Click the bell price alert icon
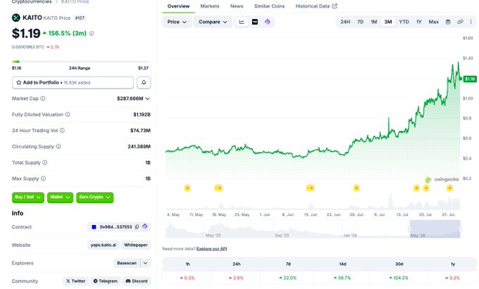This screenshot has height=289, width=479. [x=144, y=82]
